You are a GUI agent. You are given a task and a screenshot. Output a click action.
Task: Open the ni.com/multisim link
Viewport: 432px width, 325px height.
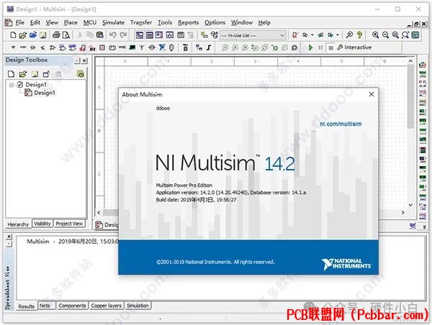point(341,124)
